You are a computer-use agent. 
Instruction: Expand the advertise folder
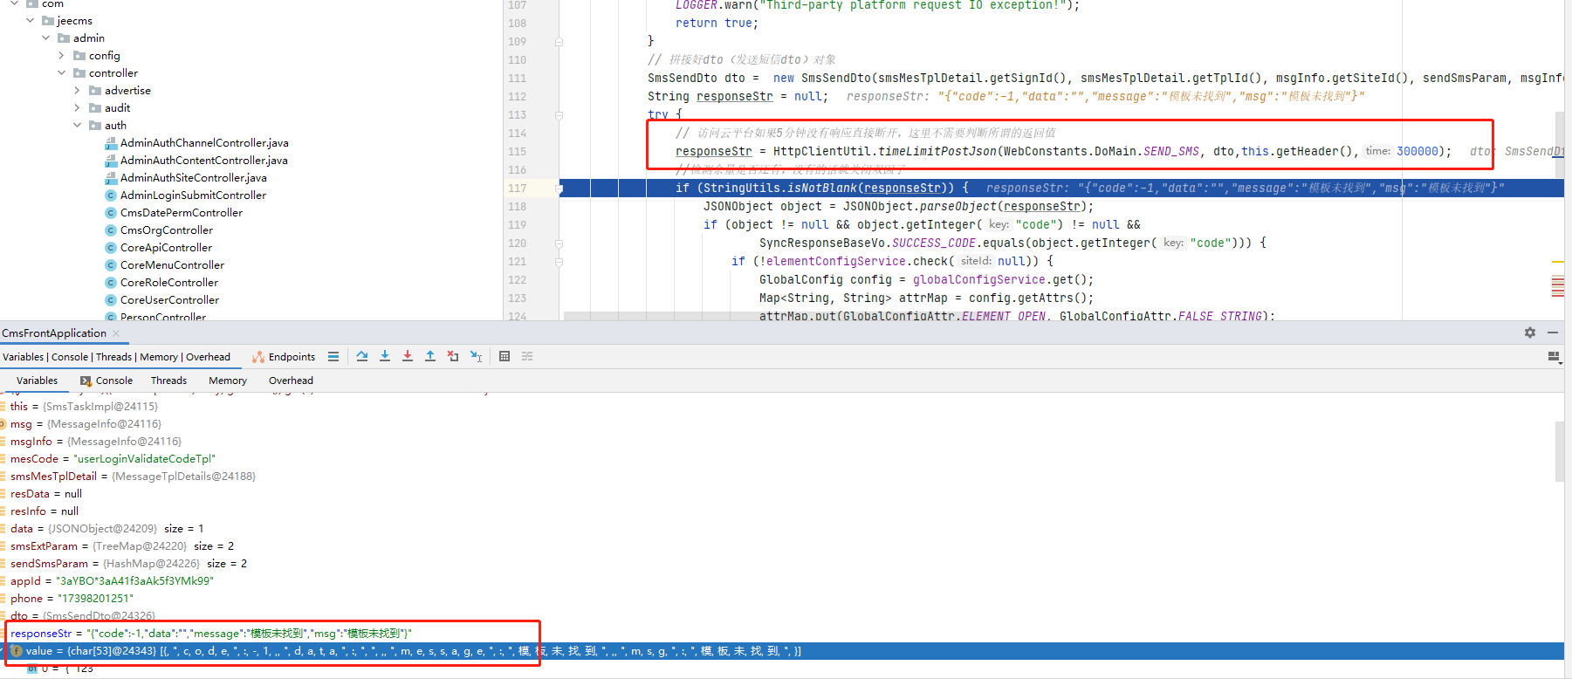[78, 91]
